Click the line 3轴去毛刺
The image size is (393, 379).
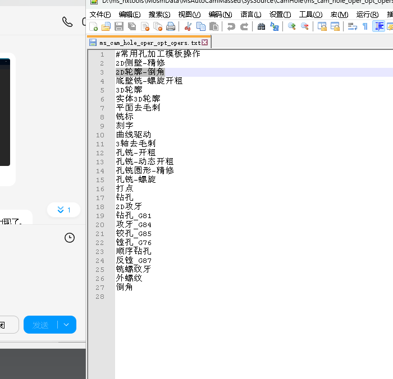pyautogui.click(x=136, y=144)
